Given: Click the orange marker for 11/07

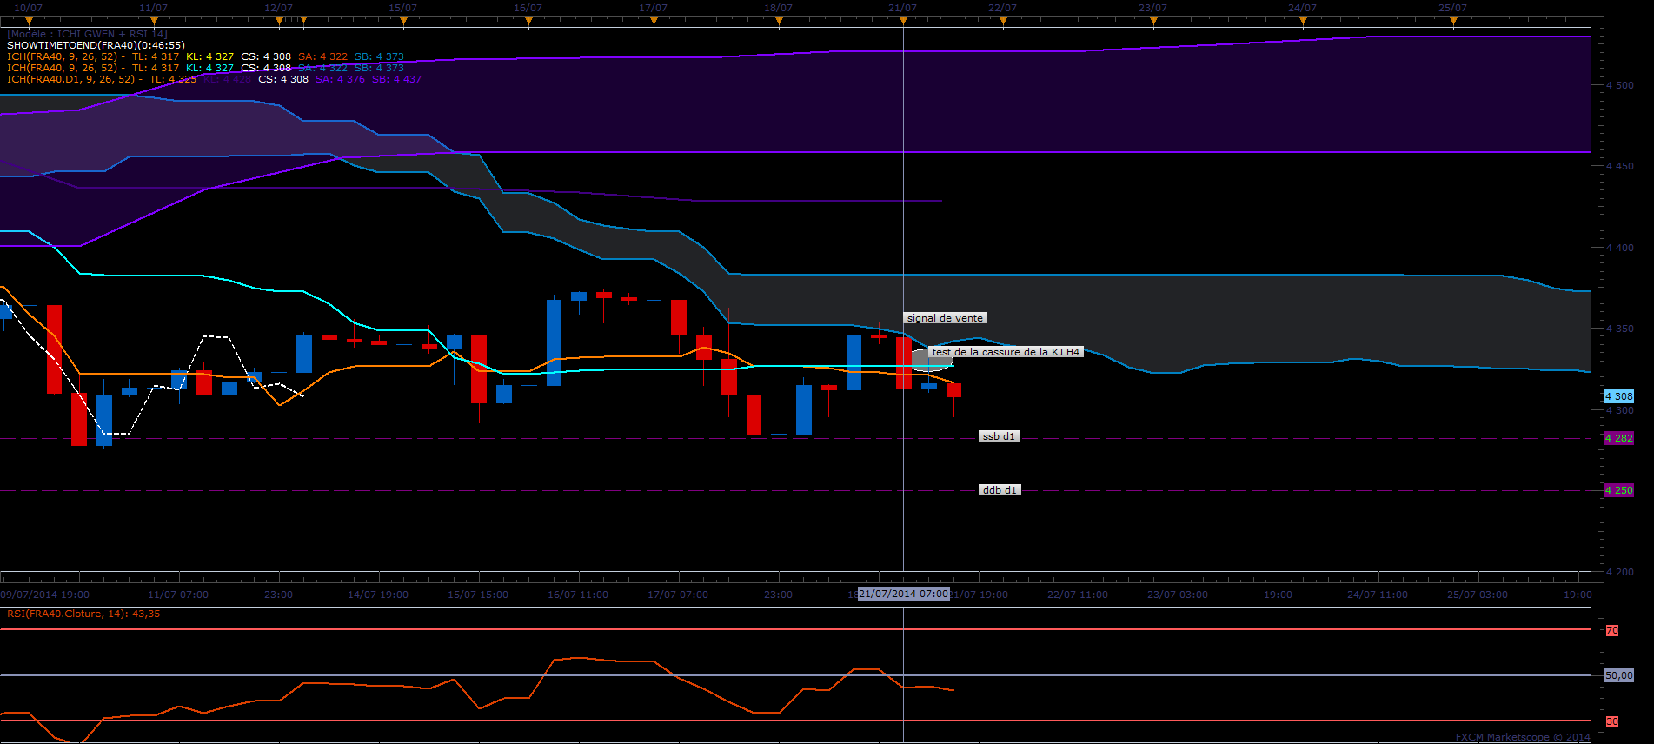Looking at the screenshot, I should pos(153,21).
